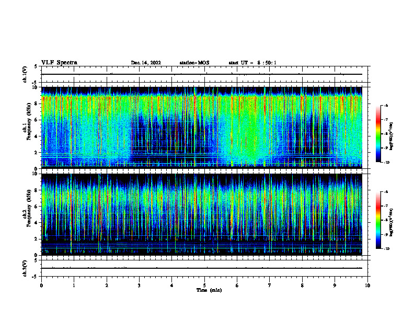Click the 'Time (min)' axis label

(x=209, y=290)
